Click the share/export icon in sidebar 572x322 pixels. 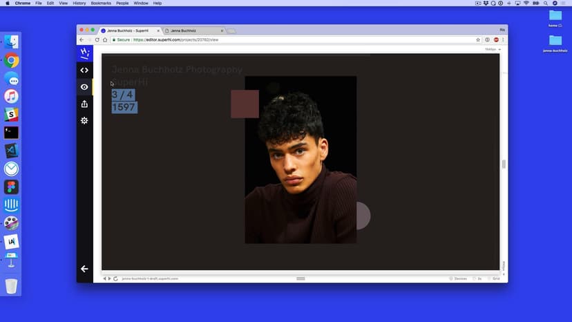click(x=84, y=104)
